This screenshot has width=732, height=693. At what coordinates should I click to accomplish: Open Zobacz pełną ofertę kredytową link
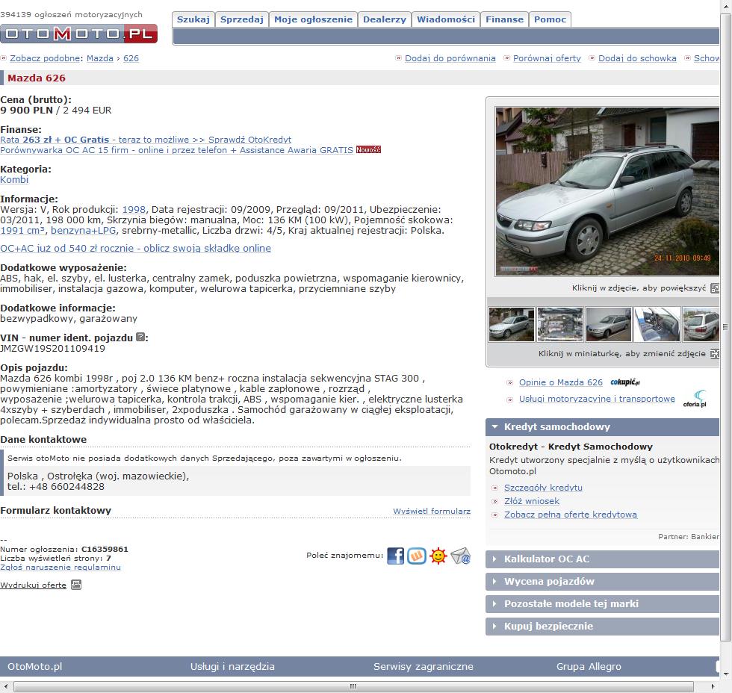click(571, 515)
